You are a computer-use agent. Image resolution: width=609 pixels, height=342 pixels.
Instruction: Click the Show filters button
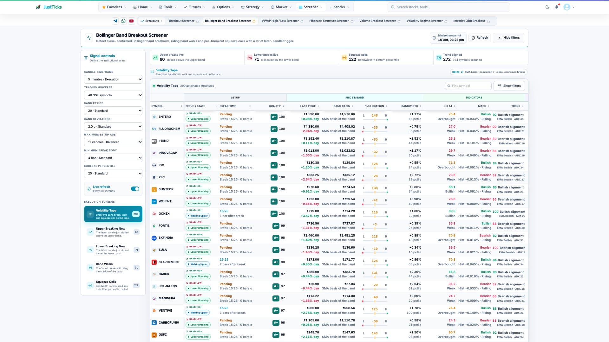point(509,86)
